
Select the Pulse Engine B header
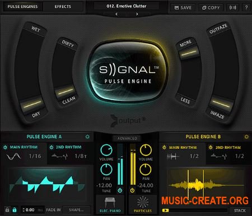(203, 137)
